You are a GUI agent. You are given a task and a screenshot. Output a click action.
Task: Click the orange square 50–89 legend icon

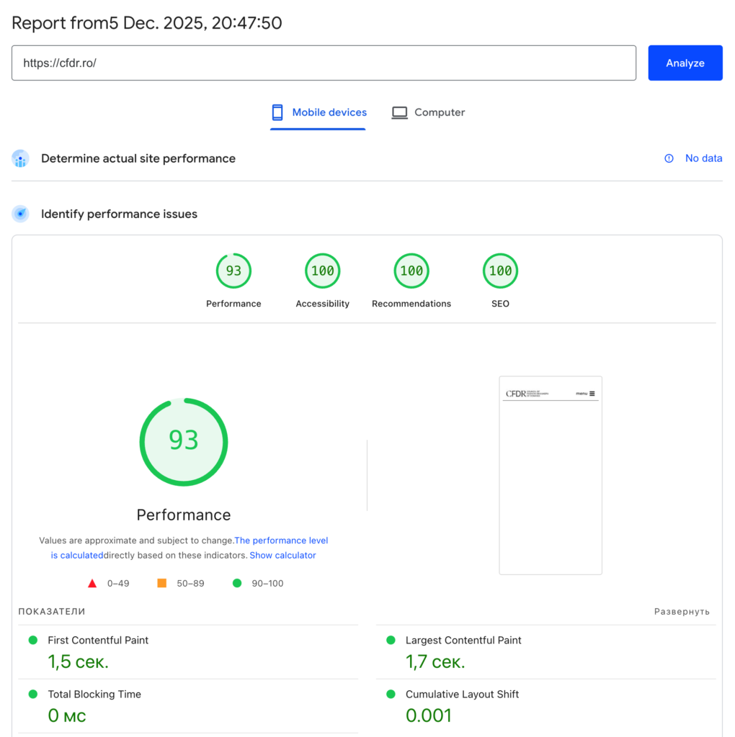point(162,583)
